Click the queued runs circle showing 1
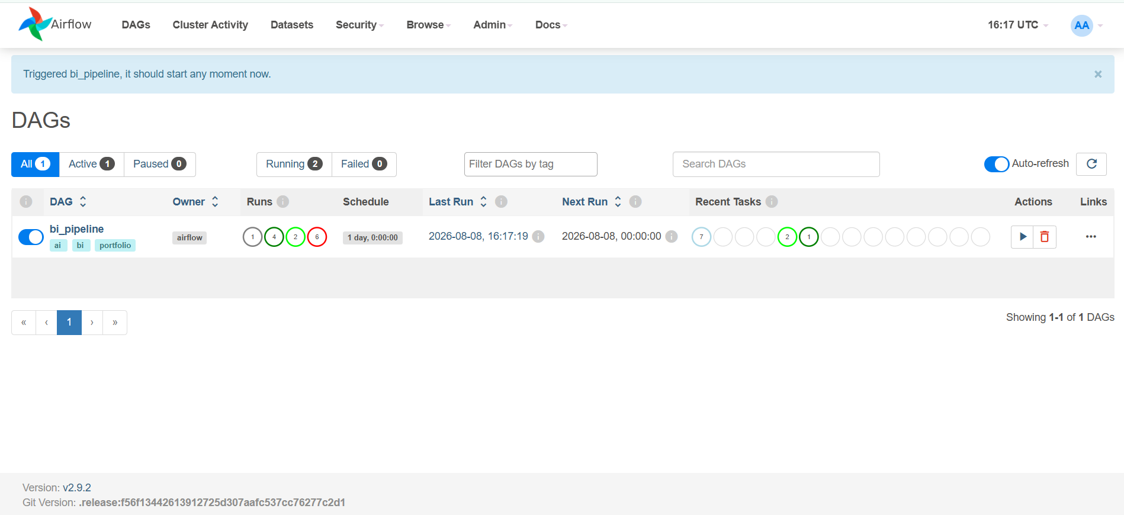Viewport: 1124px width, 515px height. point(252,237)
